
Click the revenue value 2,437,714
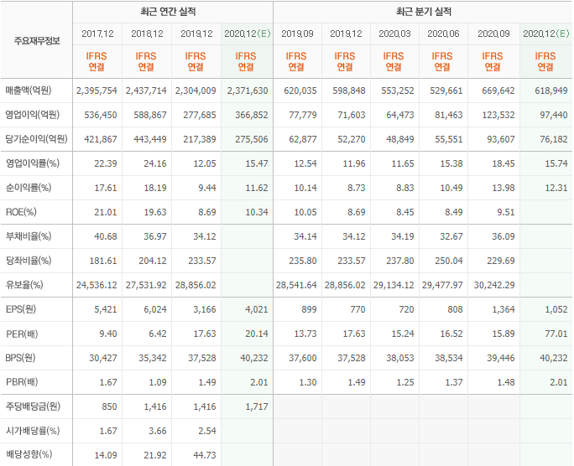click(146, 91)
